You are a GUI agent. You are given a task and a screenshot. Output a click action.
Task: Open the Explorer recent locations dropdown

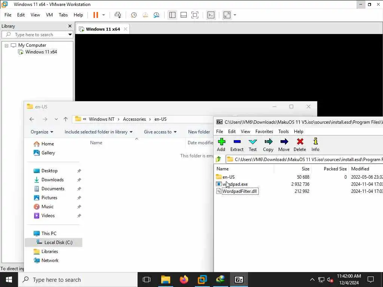56,119
